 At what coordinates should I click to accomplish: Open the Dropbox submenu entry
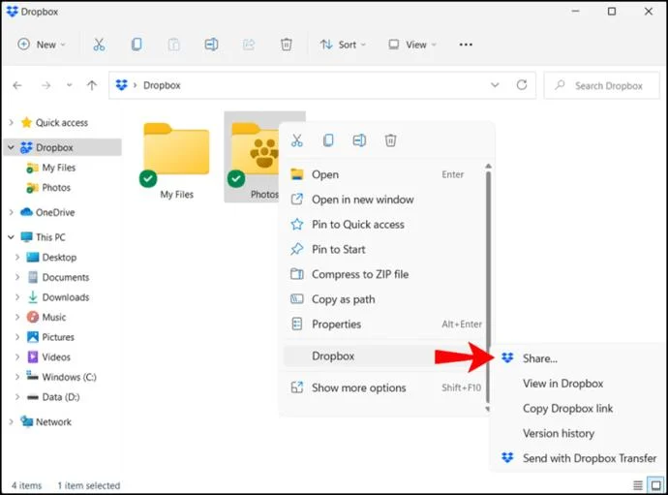384,356
